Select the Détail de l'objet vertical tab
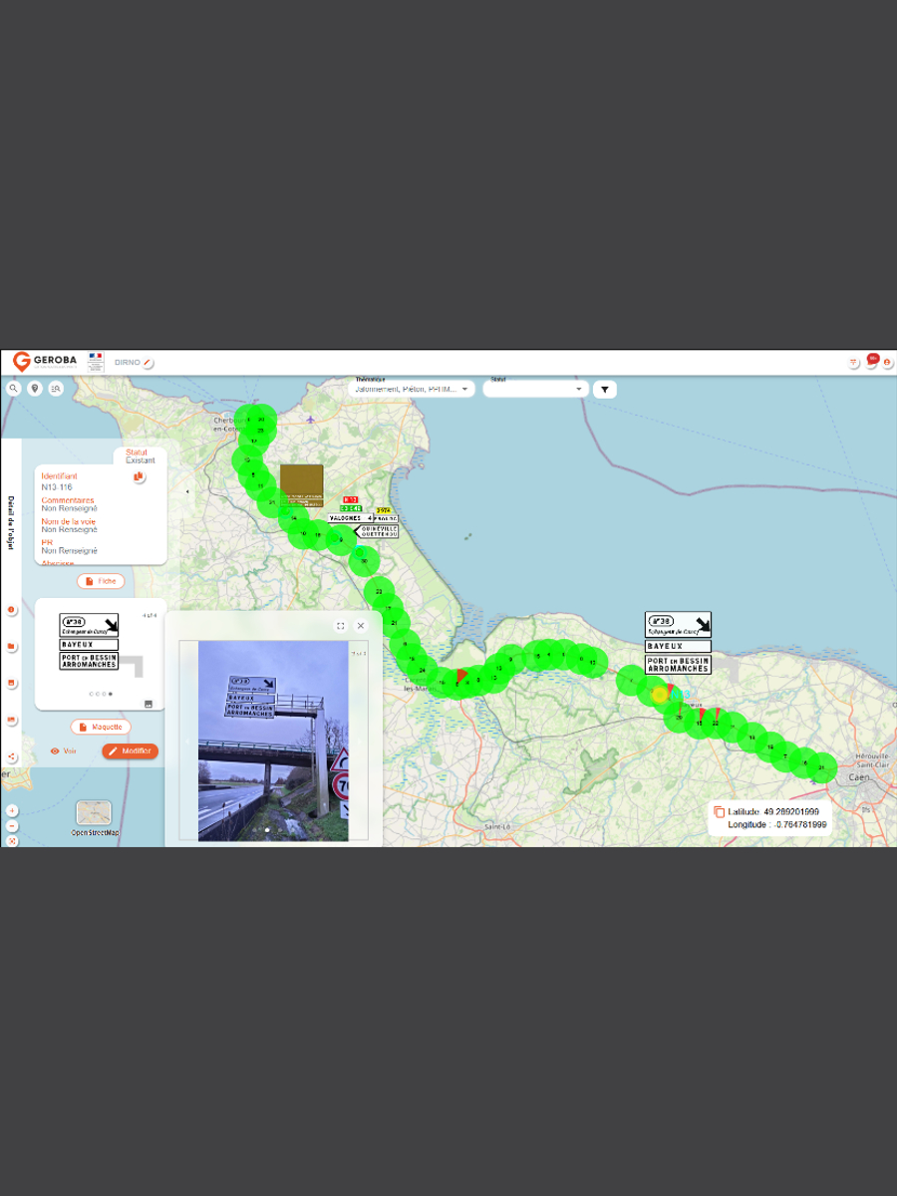 [x=11, y=522]
